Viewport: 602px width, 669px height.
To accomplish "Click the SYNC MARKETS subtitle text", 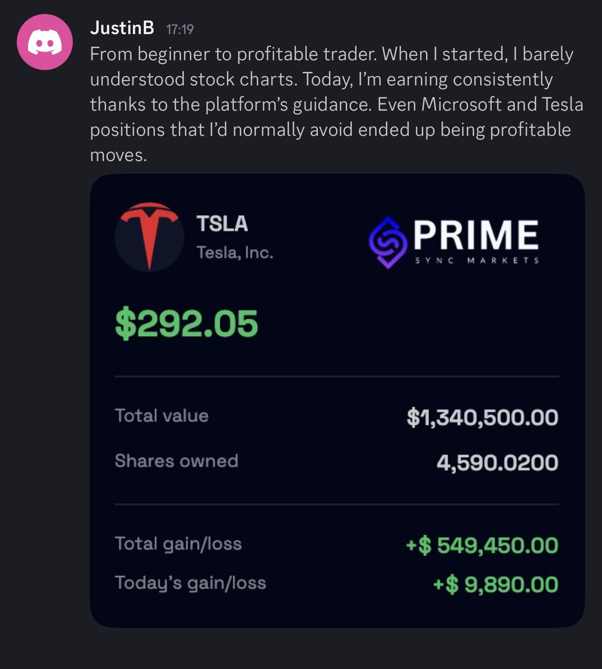I will click(x=477, y=261).
